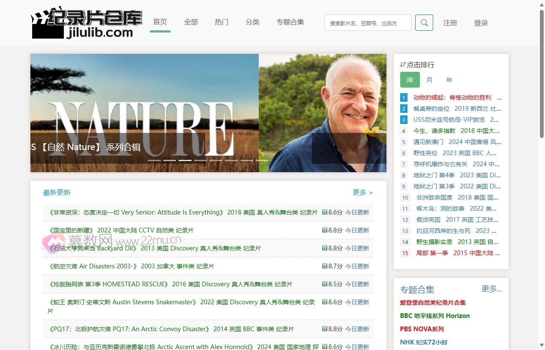Screen dimensions: 545x350
Task: Open 更多 link of 最新更新 section
Action: tap(362, 192)
